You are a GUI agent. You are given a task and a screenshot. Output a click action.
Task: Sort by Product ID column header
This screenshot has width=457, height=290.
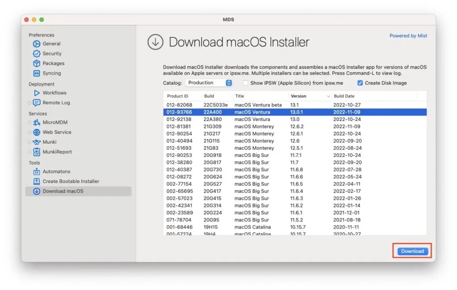(x=178, y=96)
